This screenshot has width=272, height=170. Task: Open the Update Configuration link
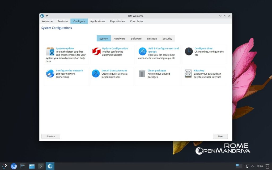click(x=115, y=48)
